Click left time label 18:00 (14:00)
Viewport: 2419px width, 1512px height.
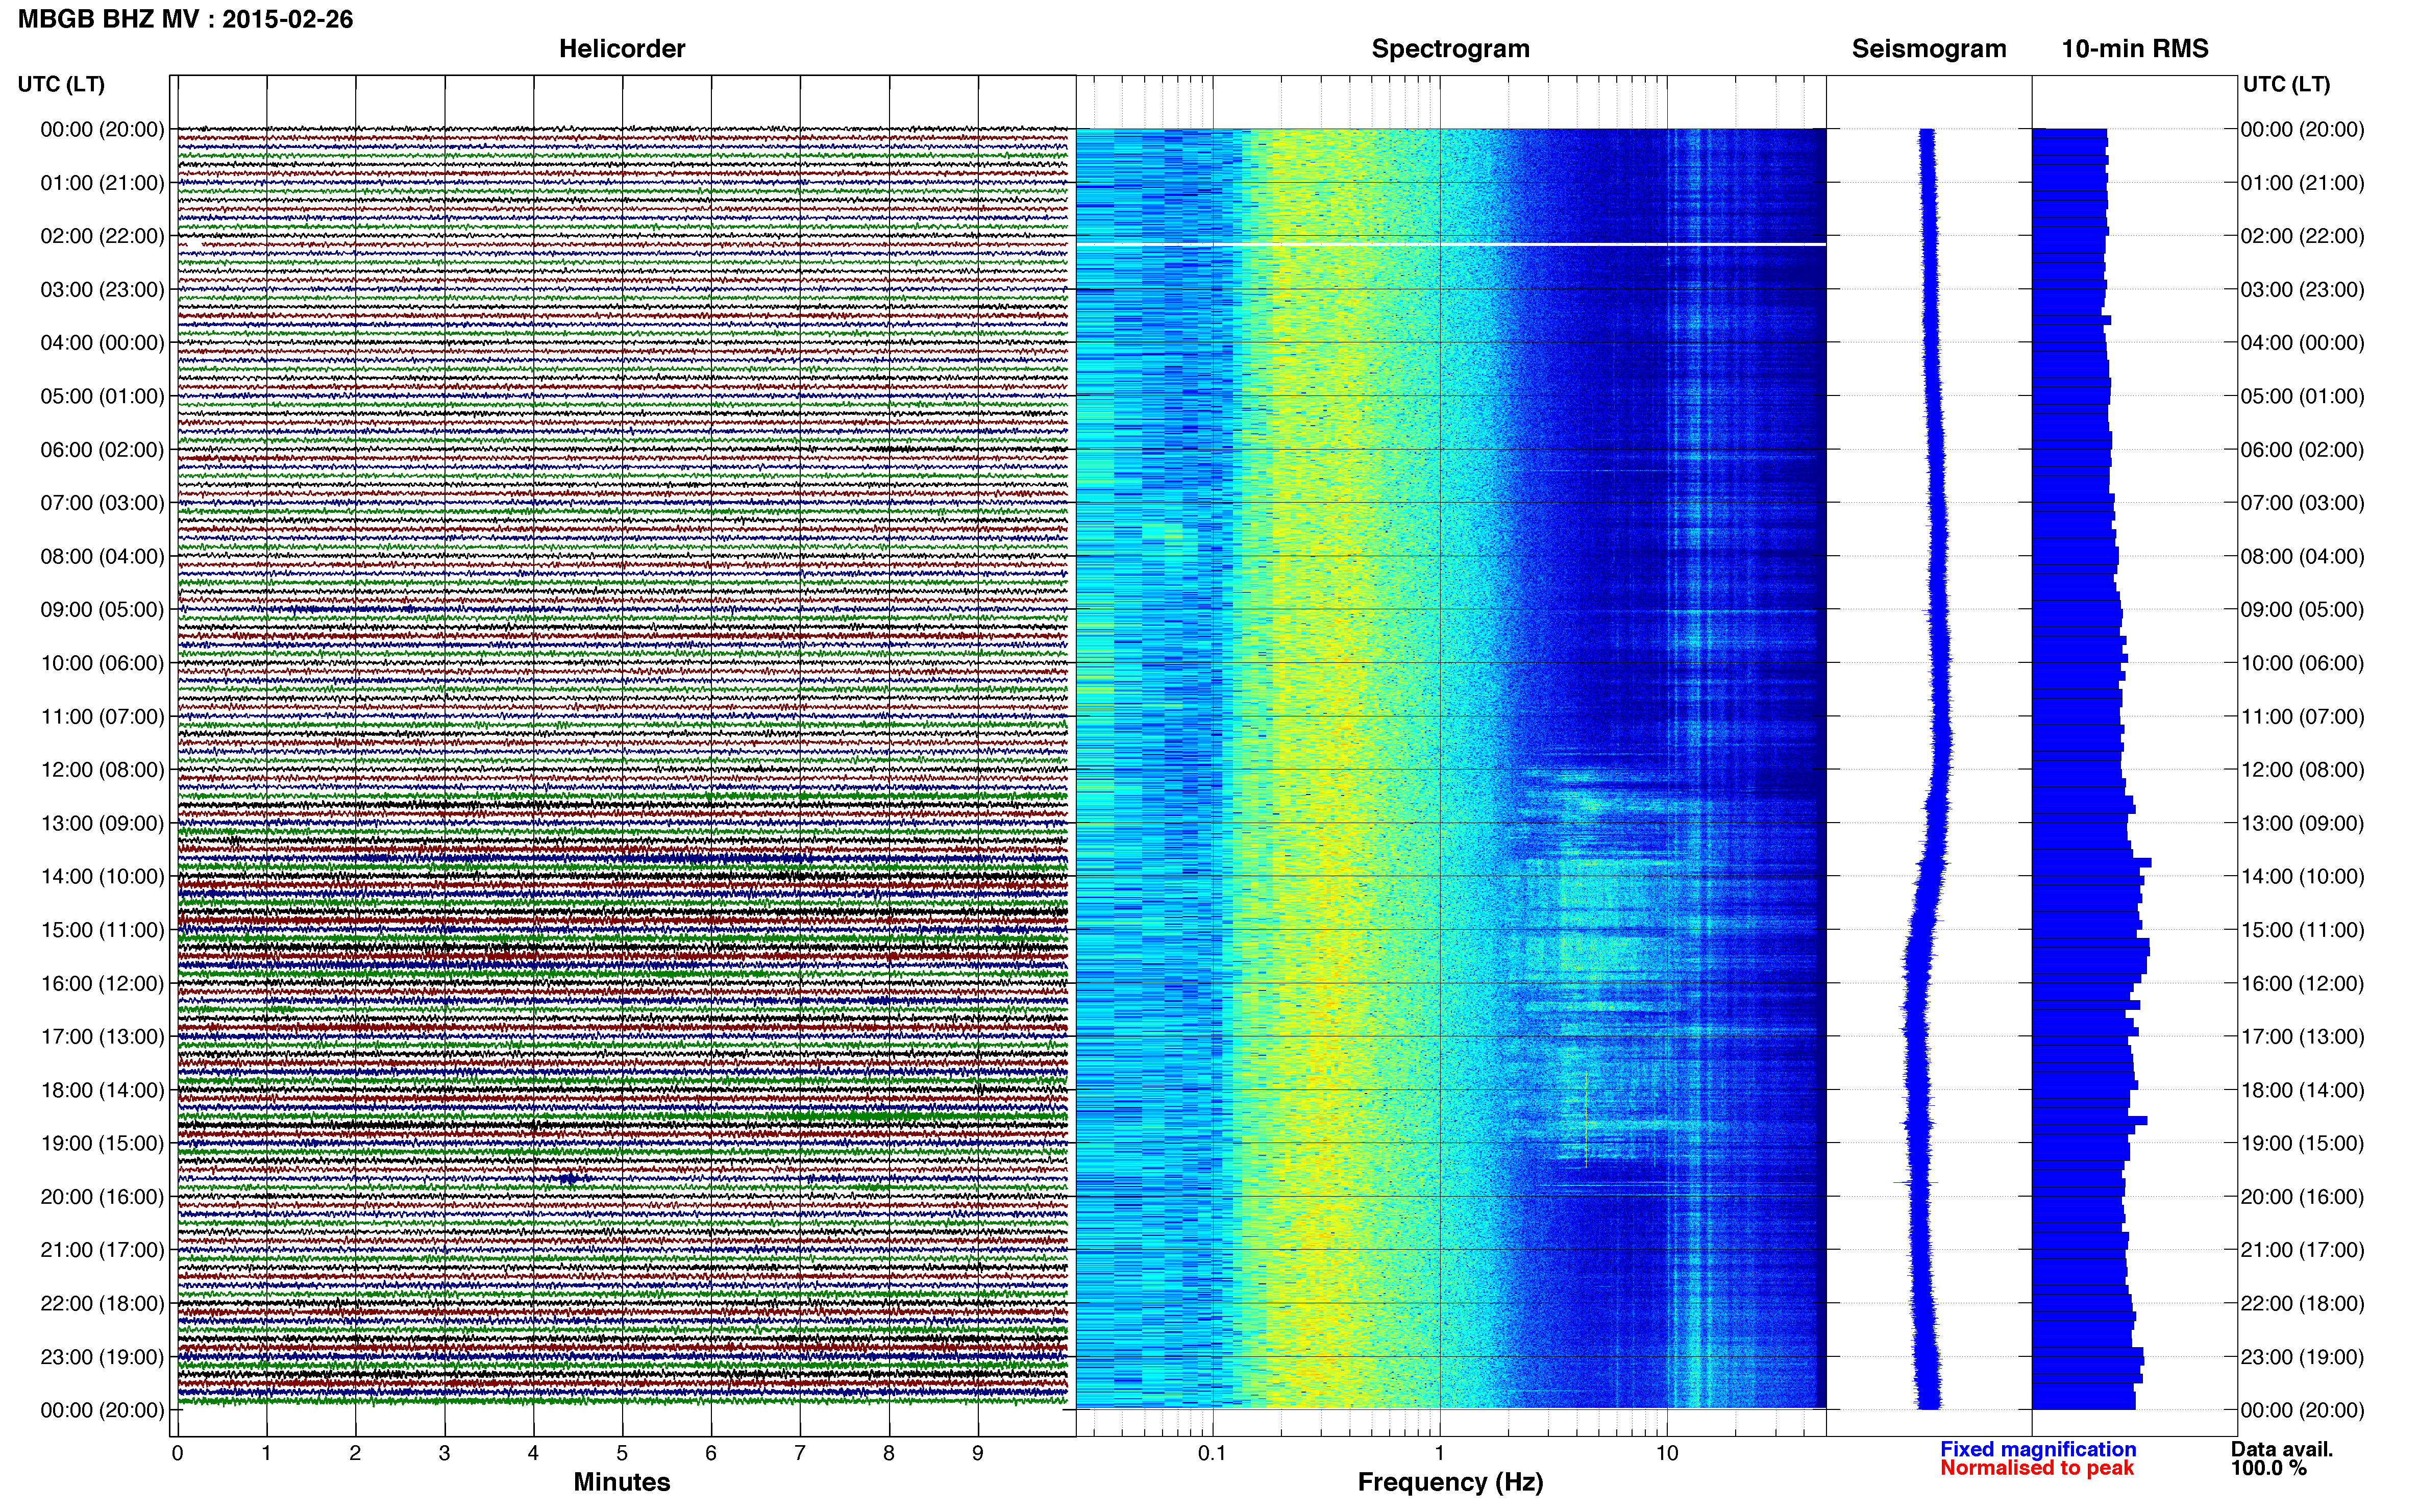tap(102, 1090)
